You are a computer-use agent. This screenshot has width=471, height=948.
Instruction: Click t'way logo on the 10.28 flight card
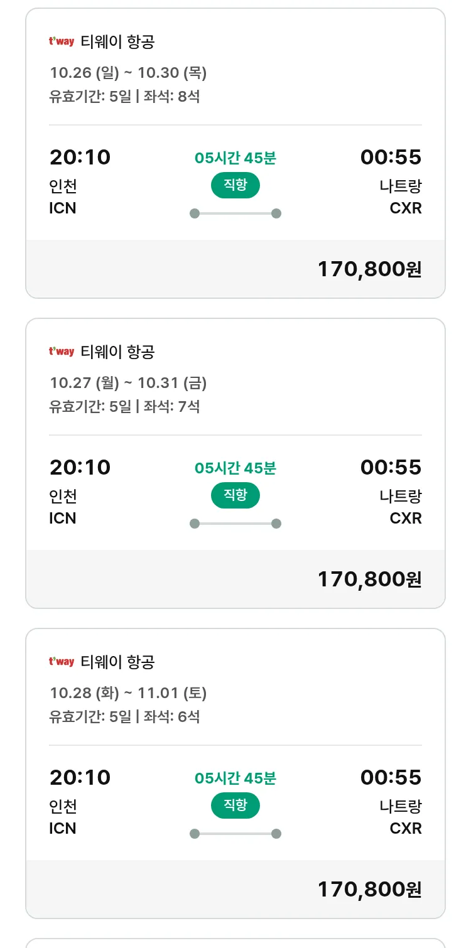pyautogui.click(x=62, y=662)
